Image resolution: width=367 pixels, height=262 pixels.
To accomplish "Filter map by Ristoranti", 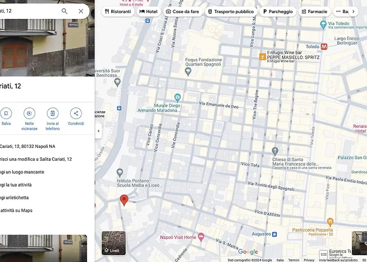I will coord(118,12).
